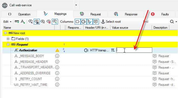Open the Response tab
The image size is (178, 98).
click(x=126, y=14)
